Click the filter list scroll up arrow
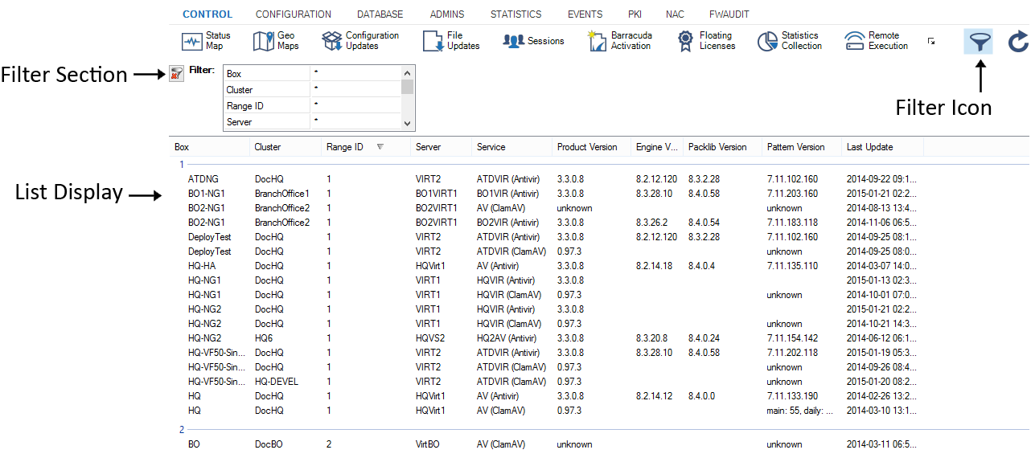Viewport: 1031px width, 458px height. tap(408, 73)
